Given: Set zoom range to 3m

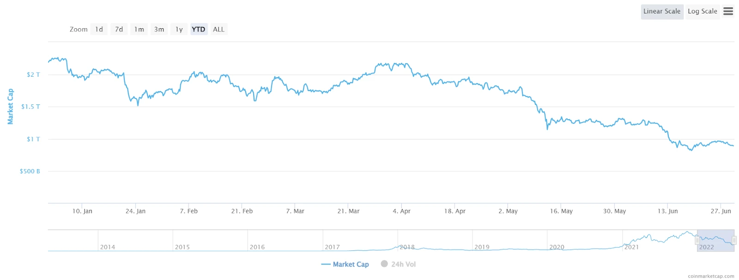Looking at the screenshot, I should pyautogui.click(x=159, y=29).
